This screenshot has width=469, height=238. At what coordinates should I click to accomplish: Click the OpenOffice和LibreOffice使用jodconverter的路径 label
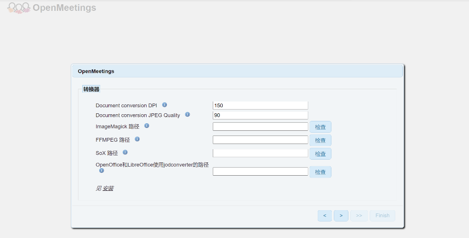(152, 165)
